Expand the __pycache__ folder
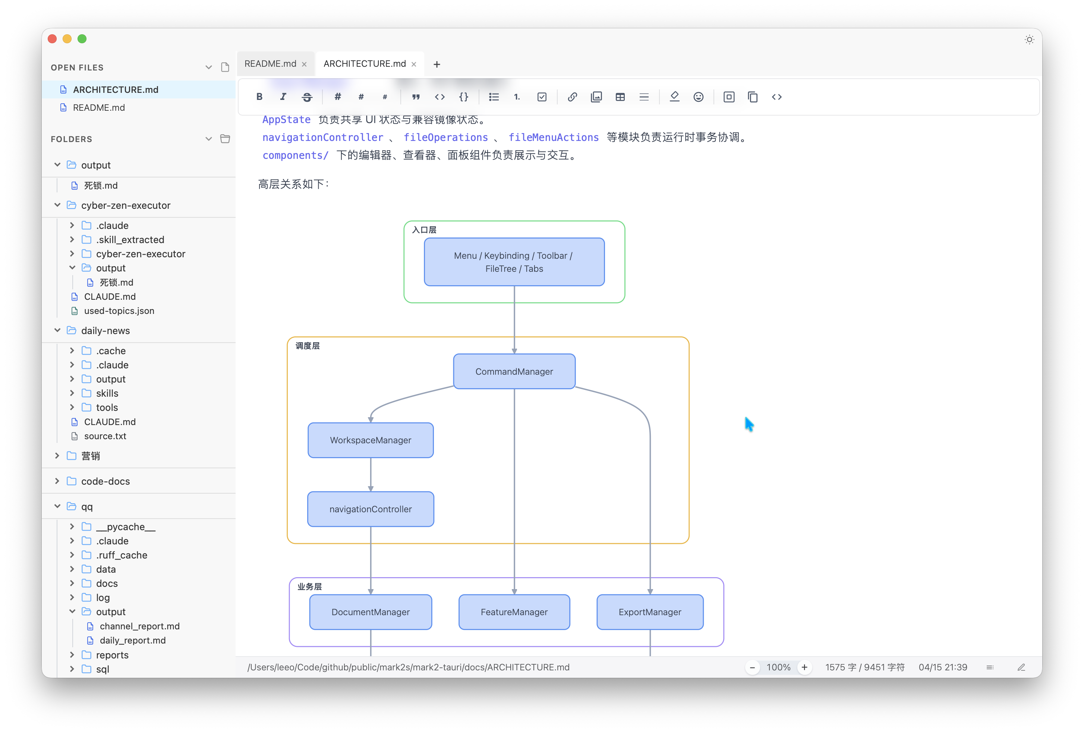Screen dimensions: 1084x733 tap(72, 526)
